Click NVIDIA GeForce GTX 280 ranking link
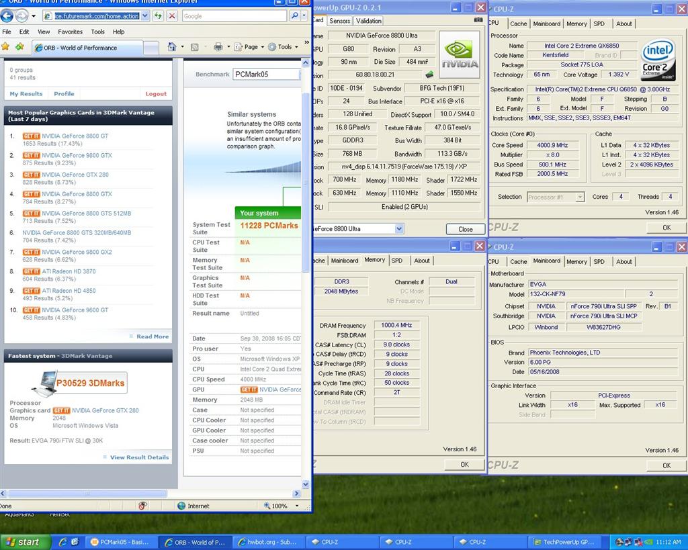Image resolution: width=688 pixels, height=550 pixels. pyautogui.click(x=75, y=175)
